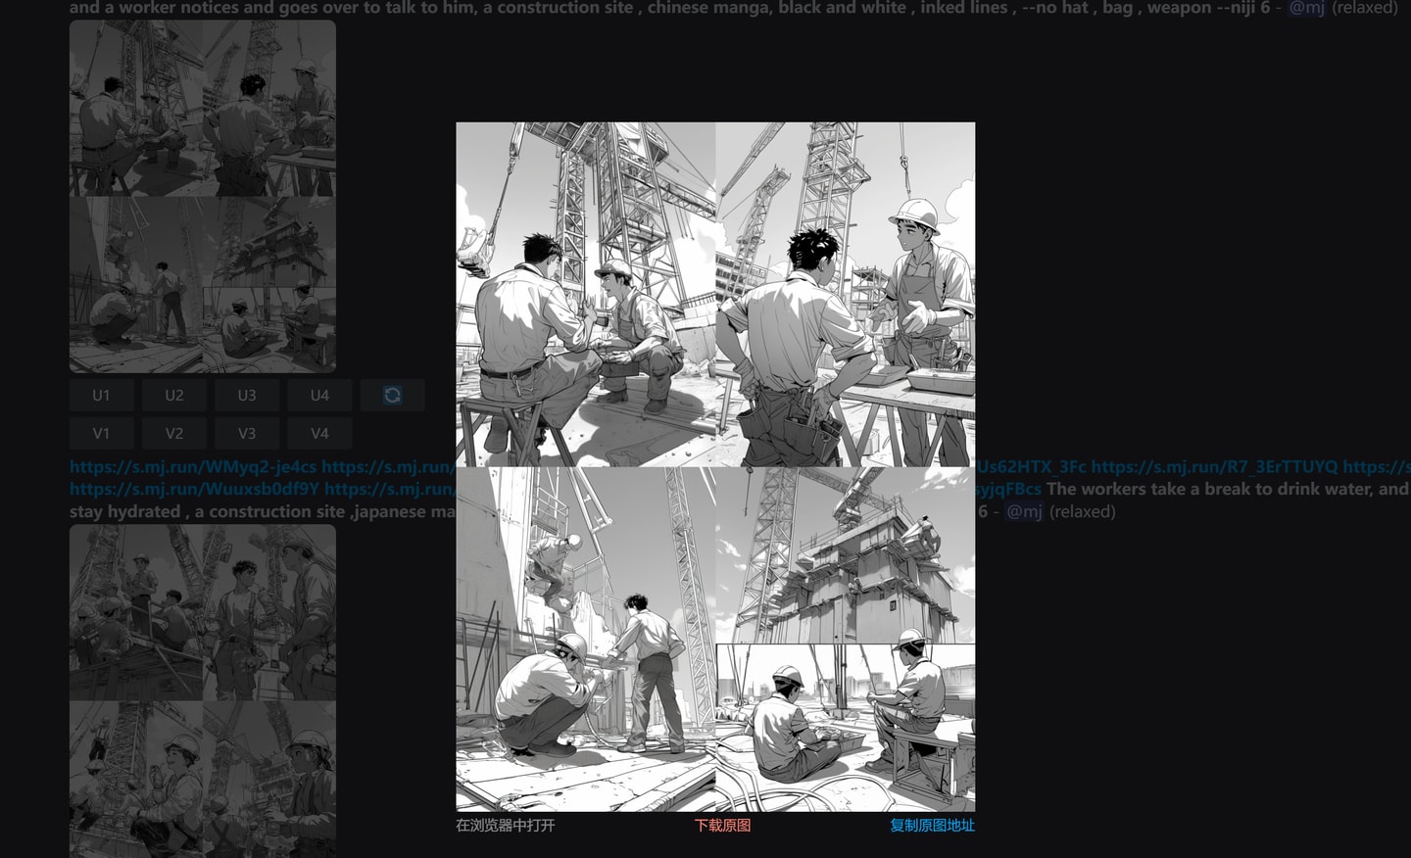Open the enlarged construction workers image preview
The height and width of the screenshot is (858, 1411).
[x=715, y=466]
